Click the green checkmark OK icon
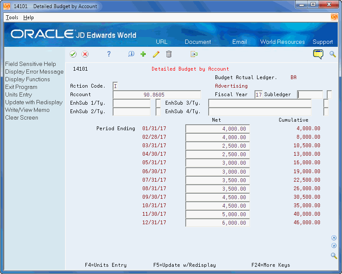342x274 pixels. pyautogui.click(x=73, y=54)
